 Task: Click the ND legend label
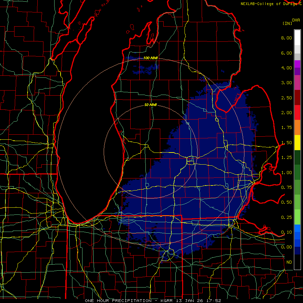(x=289, y=262)
